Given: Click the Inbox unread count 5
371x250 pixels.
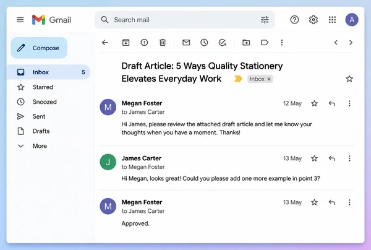Looking at the screenshot, I should point(83,72).
